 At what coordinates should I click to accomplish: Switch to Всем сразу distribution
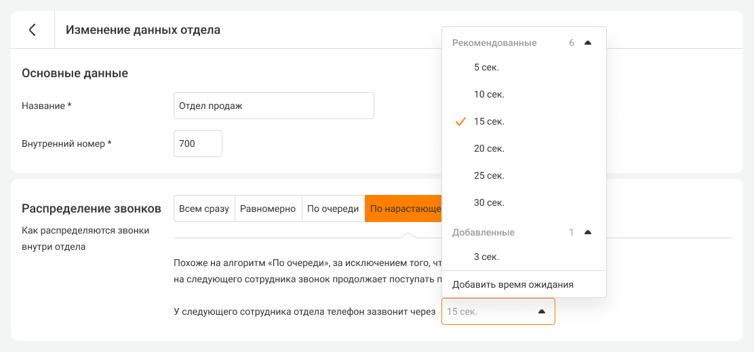click(x=204, y=208)
